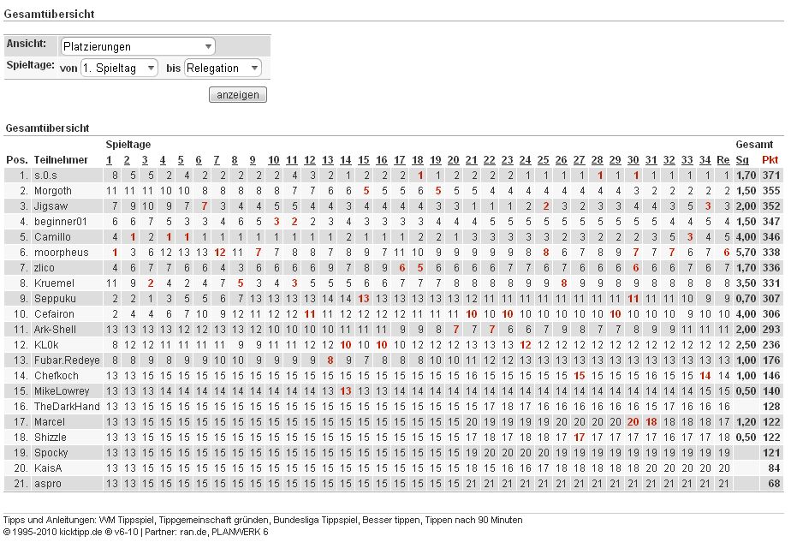Select participant KL0k in the table
Viewport: 791px width, 542px height.
click(x=46, y=345)
